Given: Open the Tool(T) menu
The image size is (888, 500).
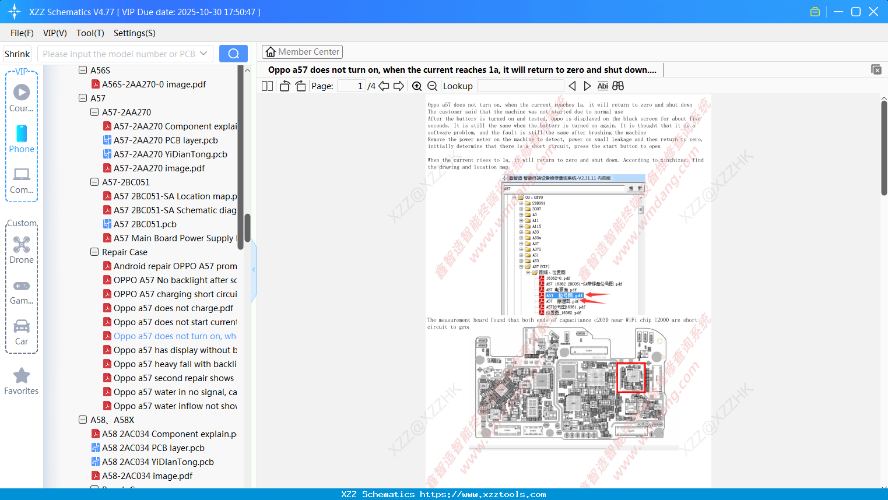Looking at the screenshot, I should pyautogui.click(x=90, y=33).
